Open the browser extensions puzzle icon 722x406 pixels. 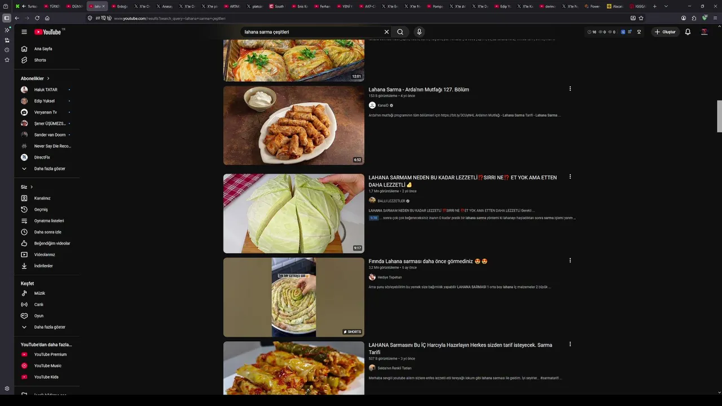click(694, 18)
